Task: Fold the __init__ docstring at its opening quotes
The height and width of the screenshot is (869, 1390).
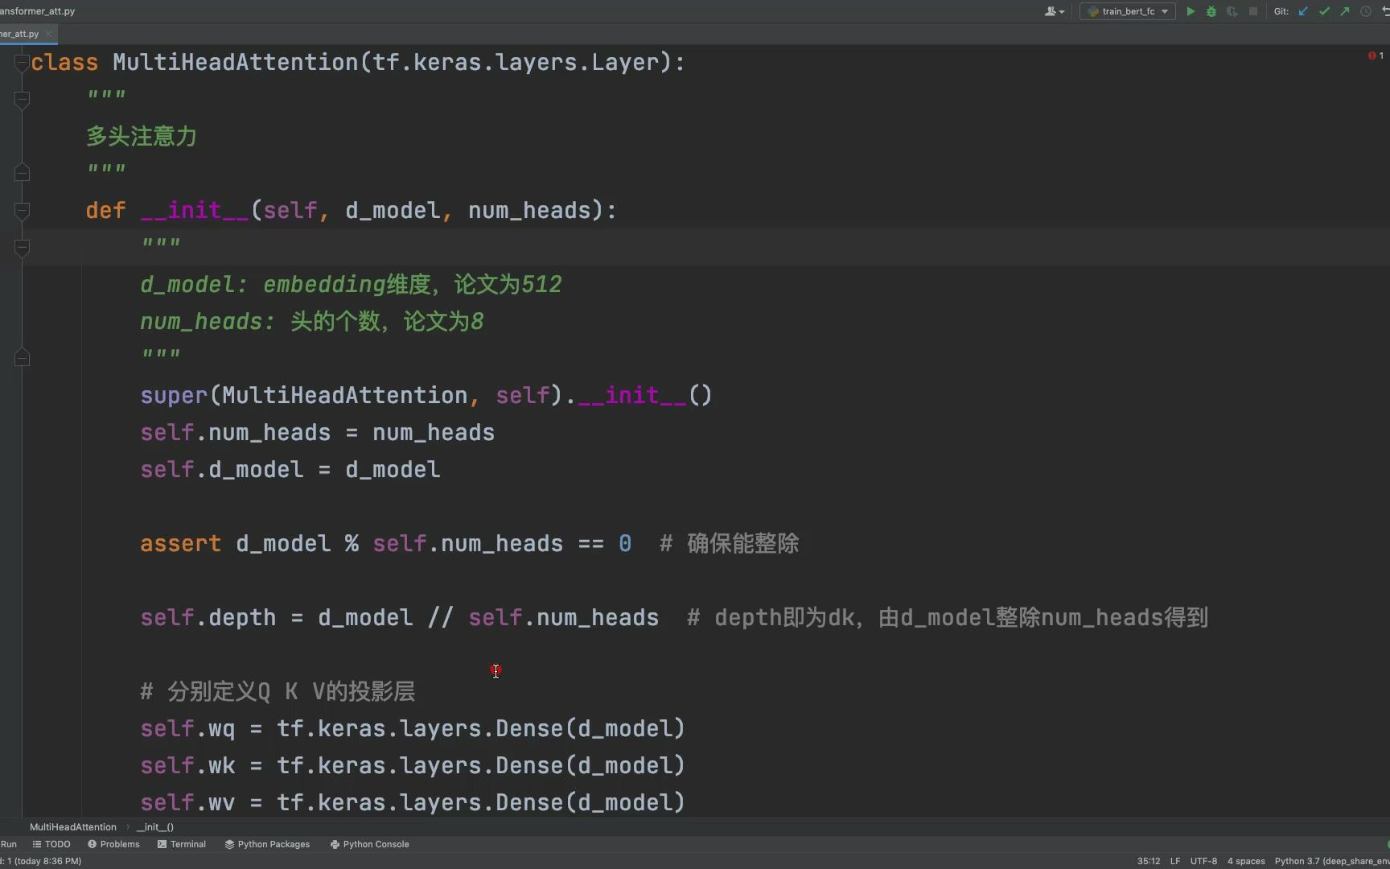Action: pos(23,247)
